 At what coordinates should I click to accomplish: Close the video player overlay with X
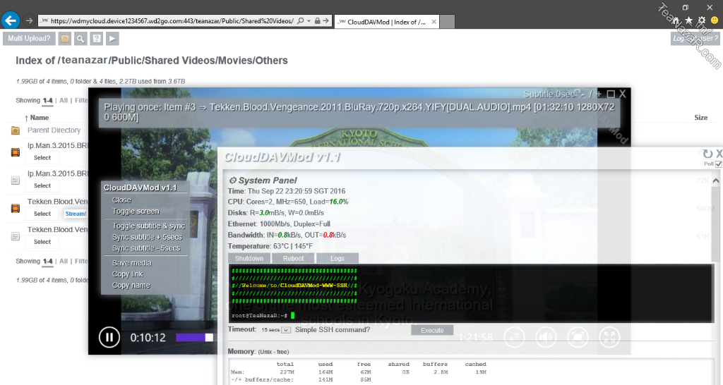(623, 94)
